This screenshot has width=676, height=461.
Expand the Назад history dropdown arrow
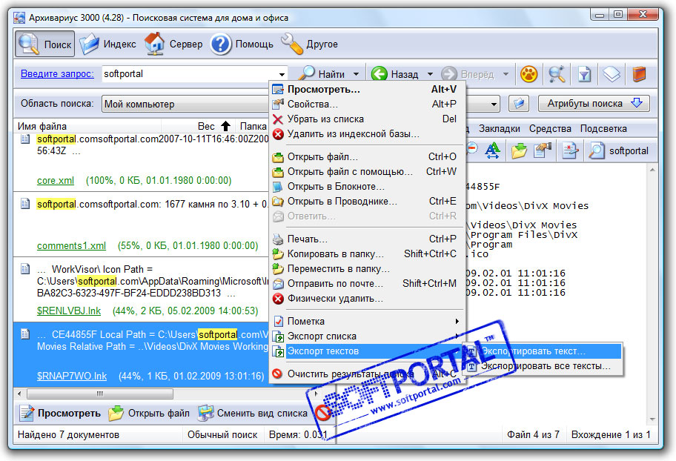pos(430,74)
